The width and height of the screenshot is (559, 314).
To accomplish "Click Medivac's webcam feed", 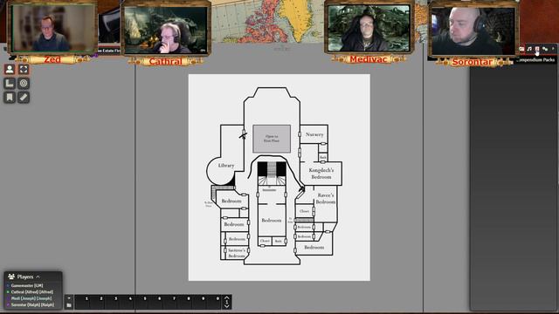I will click(x=369, y=28).
